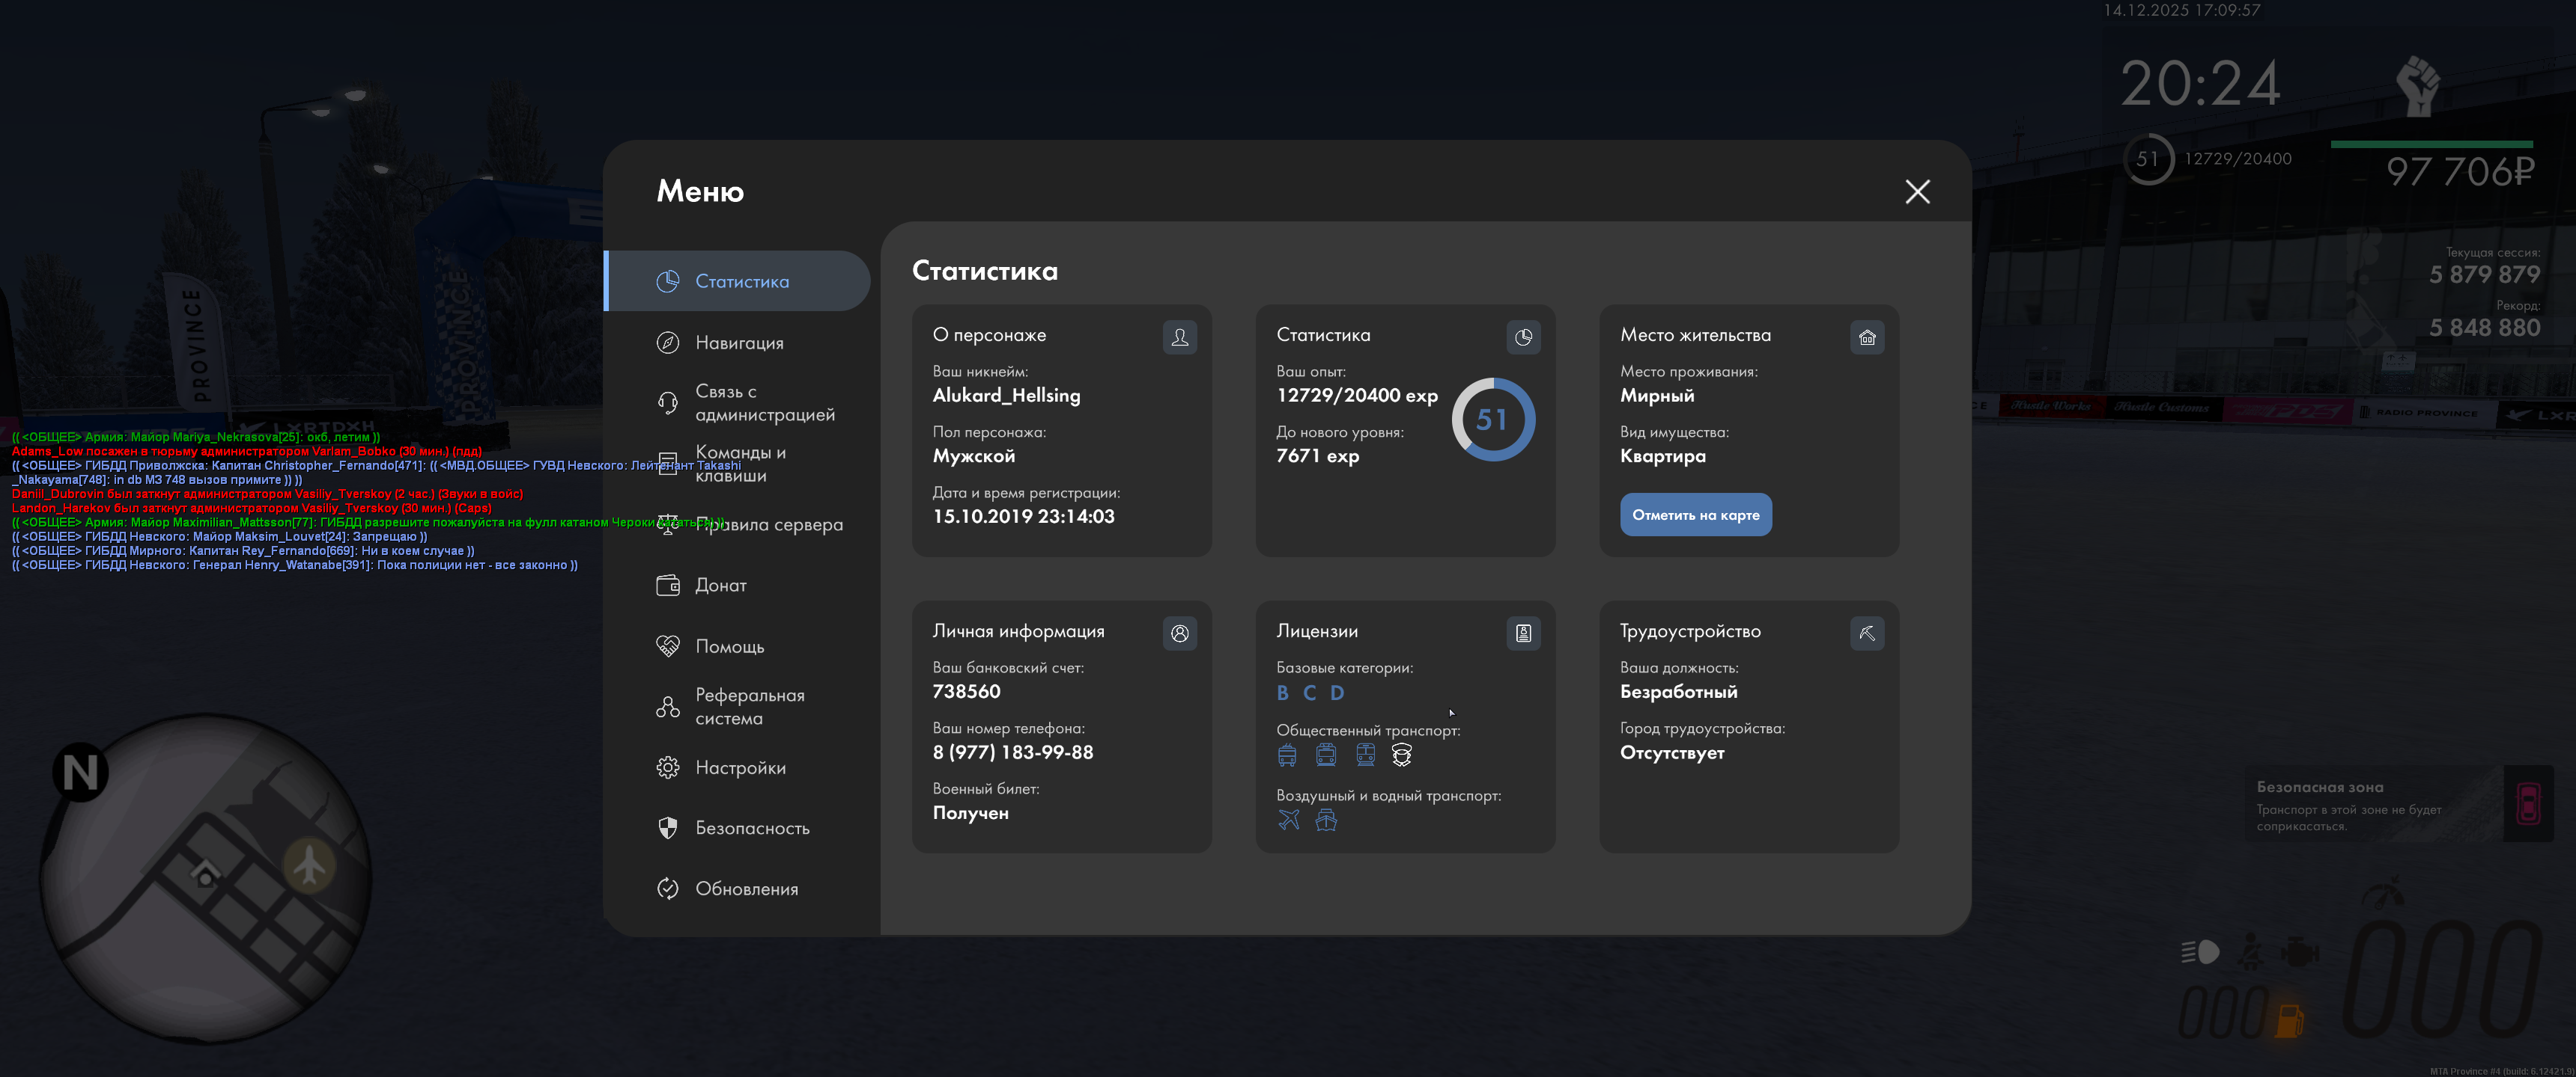The image size is (2576, 1077).
Task: Click the airplane license icon
Action: pos(1288,820)
